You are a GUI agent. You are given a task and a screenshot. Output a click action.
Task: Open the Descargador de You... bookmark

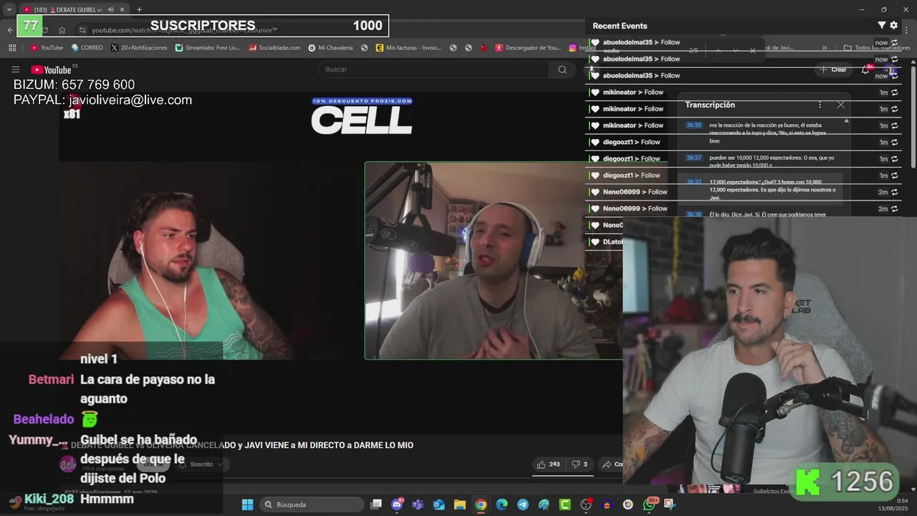click(x=528, y=47)
